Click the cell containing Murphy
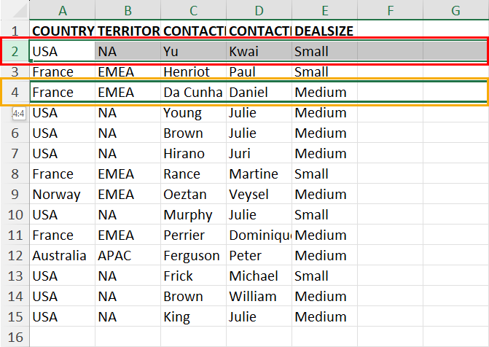The height and width of the screenshot is (347, 489). pos(193,215)
